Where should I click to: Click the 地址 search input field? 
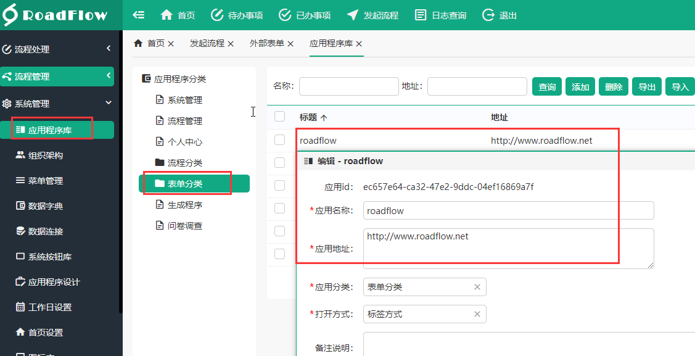[x=477, y=86]
